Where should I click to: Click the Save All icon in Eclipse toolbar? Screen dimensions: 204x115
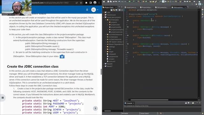[x=111, y=1]
